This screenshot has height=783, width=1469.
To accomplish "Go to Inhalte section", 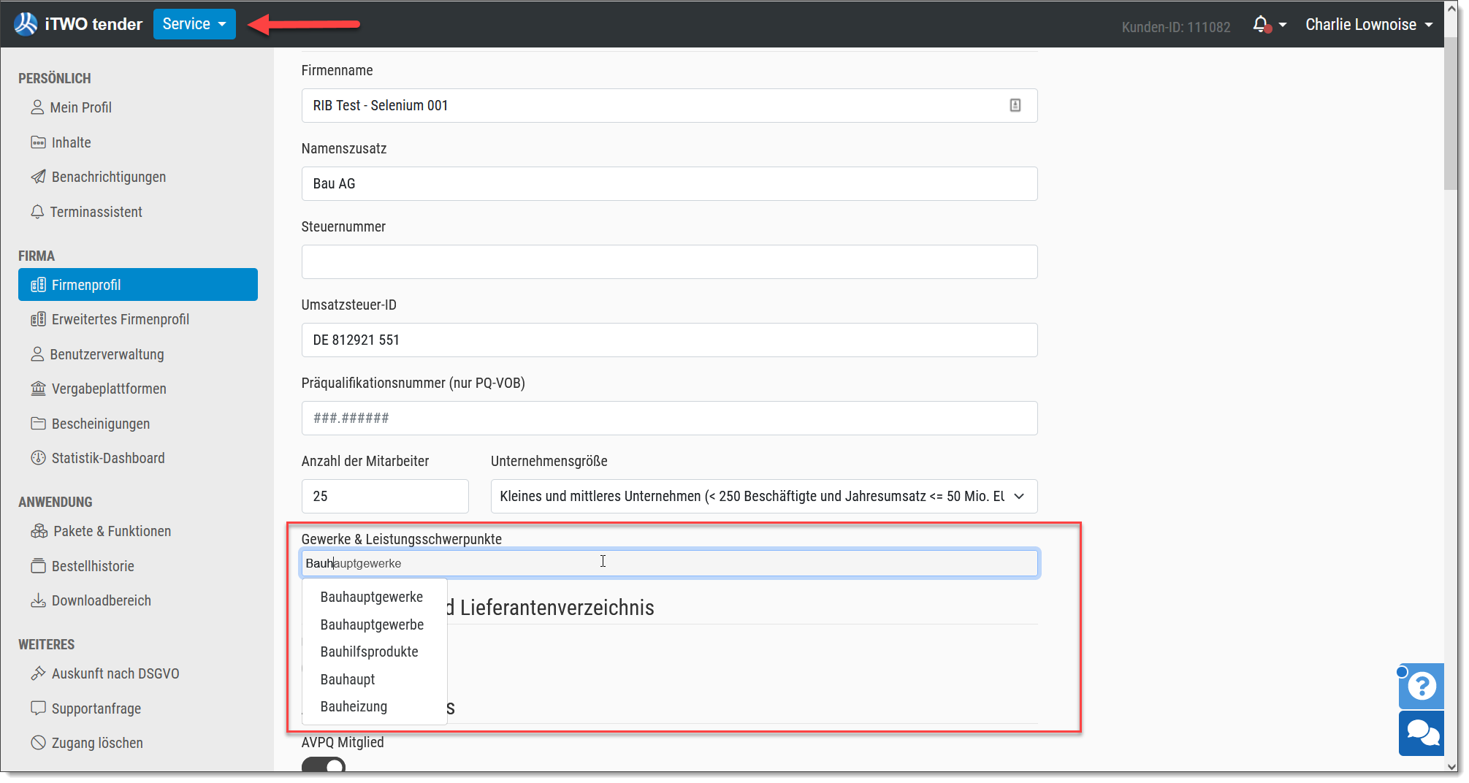I will [x=61, y=142].
